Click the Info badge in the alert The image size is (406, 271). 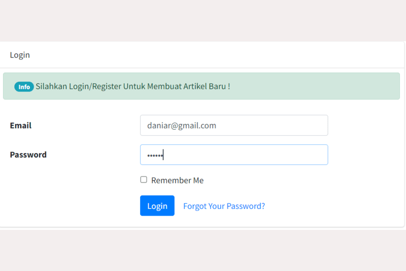[24, 86]
